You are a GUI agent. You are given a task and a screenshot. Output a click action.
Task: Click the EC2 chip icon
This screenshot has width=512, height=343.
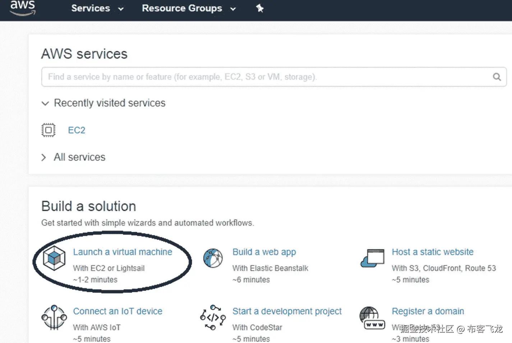click(x=49, y=130)
